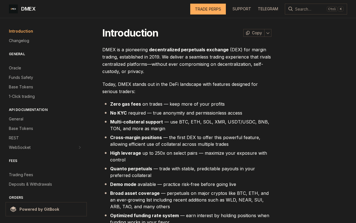This screenshot has width=356, height=223.
Task: Go to the SUPPORT link
Action: pos(242,9)
